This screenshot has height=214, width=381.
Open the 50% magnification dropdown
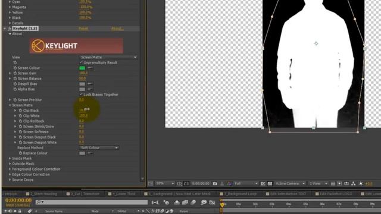click(x=164, y=184)
